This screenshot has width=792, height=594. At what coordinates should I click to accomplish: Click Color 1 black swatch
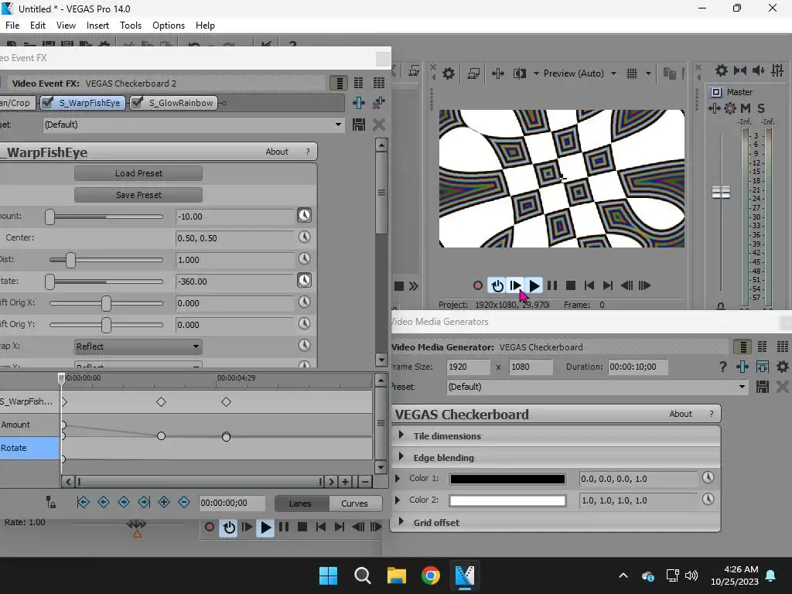tap(507, 480)
